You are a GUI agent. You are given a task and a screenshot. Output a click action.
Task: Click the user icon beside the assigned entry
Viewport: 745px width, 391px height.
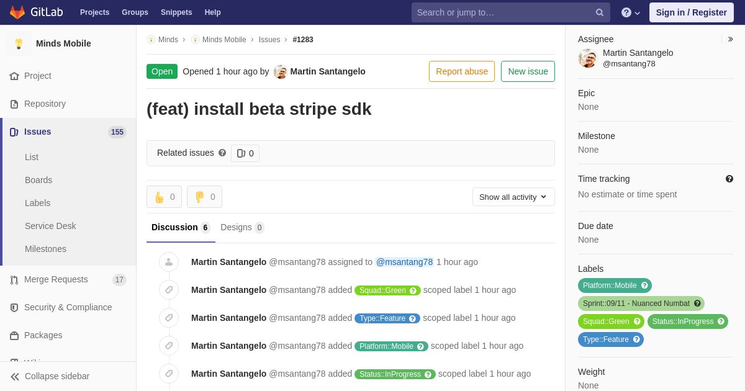coord(169,262)
